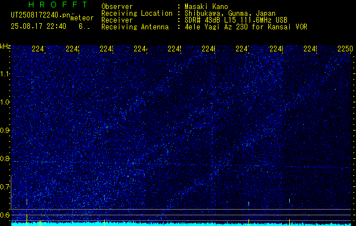Viewport: 356px width, 226px height.
Task: Click the kHz axis unit label
Action: coord(6,46)
